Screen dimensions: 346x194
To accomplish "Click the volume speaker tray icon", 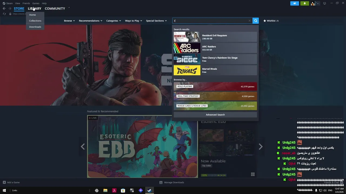I will (325, 190).
